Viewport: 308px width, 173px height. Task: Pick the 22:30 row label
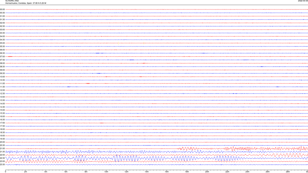(x=2, y=158)
